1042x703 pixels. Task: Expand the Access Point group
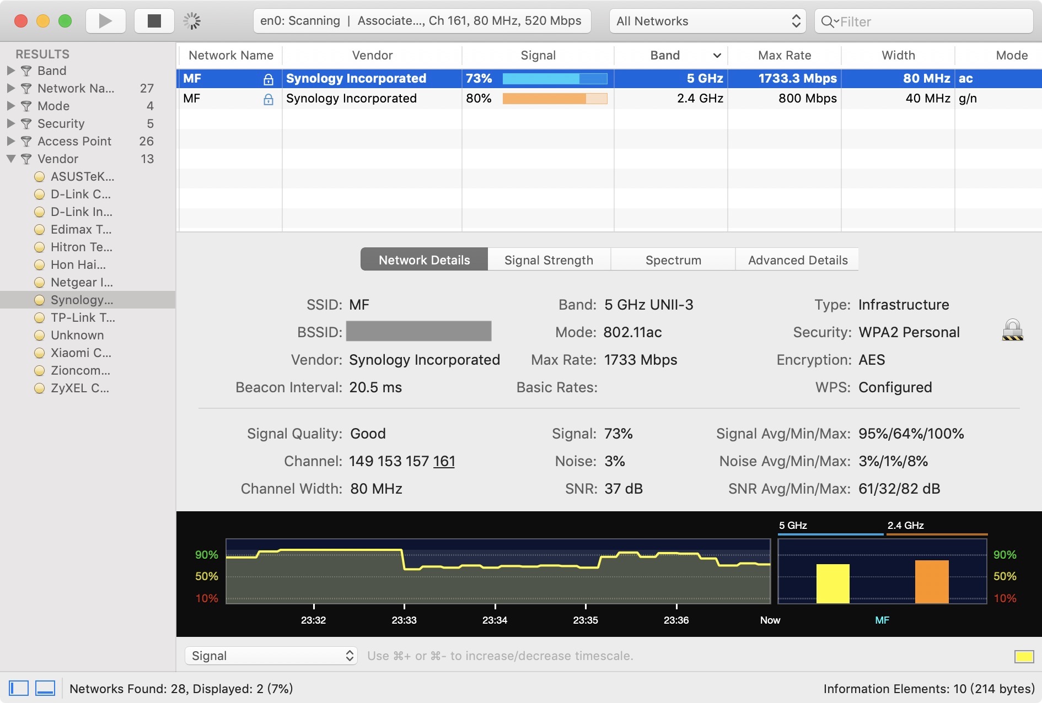(10, 141)
